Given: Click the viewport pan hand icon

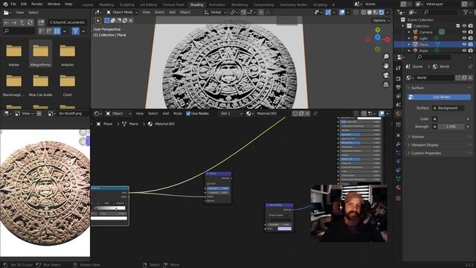Looking at the screenshot, I should click(x=386, y=66).
